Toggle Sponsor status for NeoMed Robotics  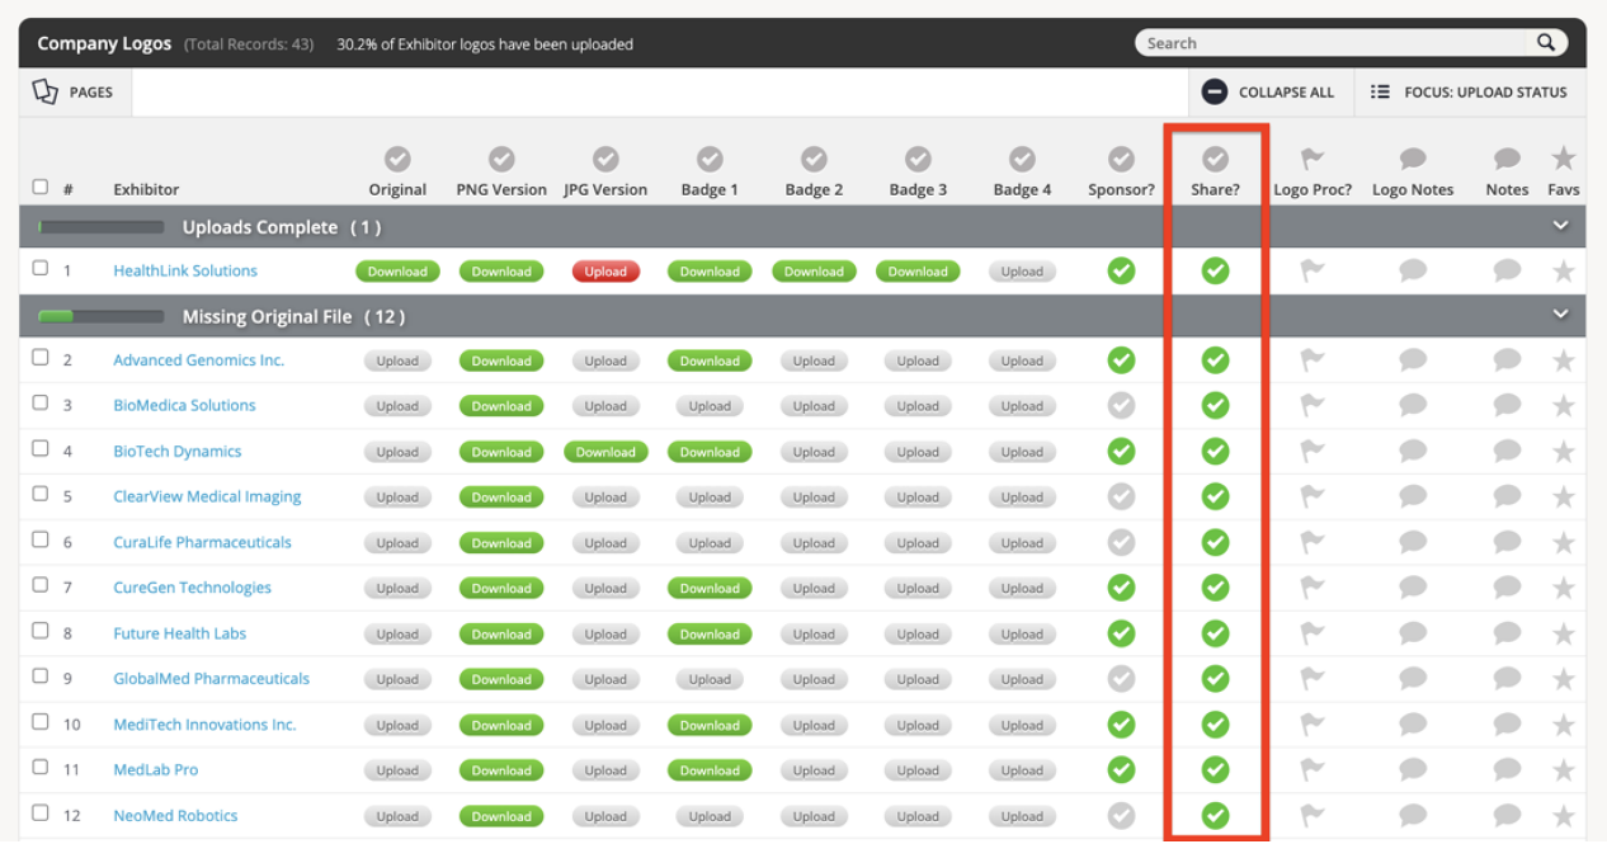(x=1121, y=815)
